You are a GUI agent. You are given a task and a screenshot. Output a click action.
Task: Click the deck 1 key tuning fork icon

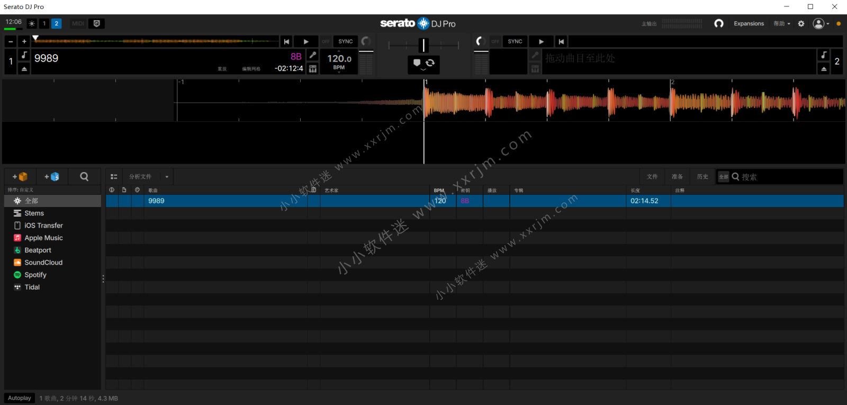click(x=313, y=55)
